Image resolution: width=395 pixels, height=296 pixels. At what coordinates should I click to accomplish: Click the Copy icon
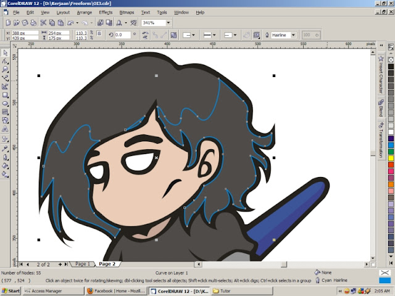[x=52, y=23]
